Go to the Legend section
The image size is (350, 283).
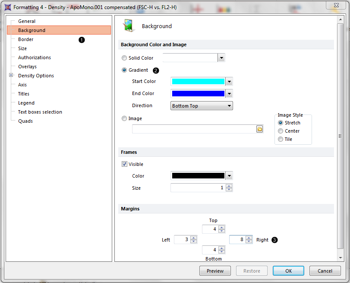26,103
